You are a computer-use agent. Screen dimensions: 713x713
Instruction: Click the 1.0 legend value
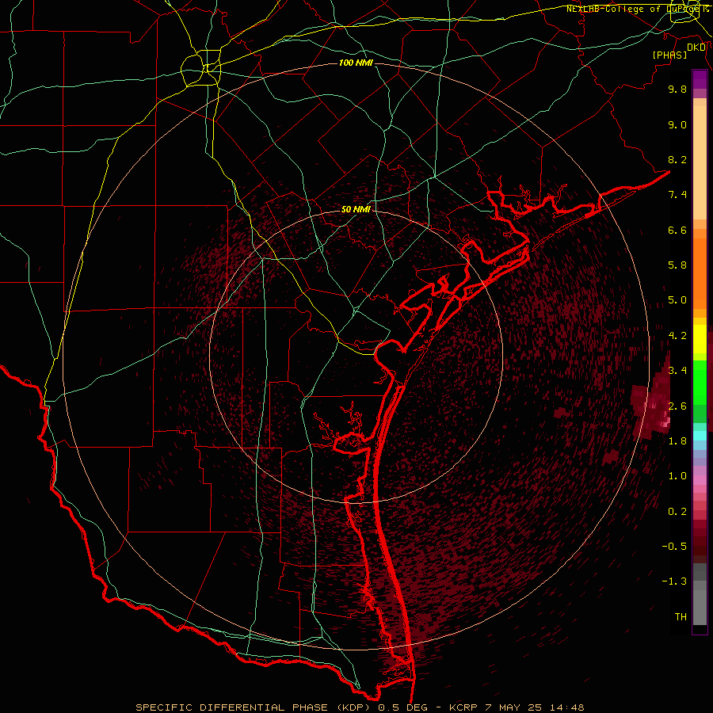tap(677, 476)
